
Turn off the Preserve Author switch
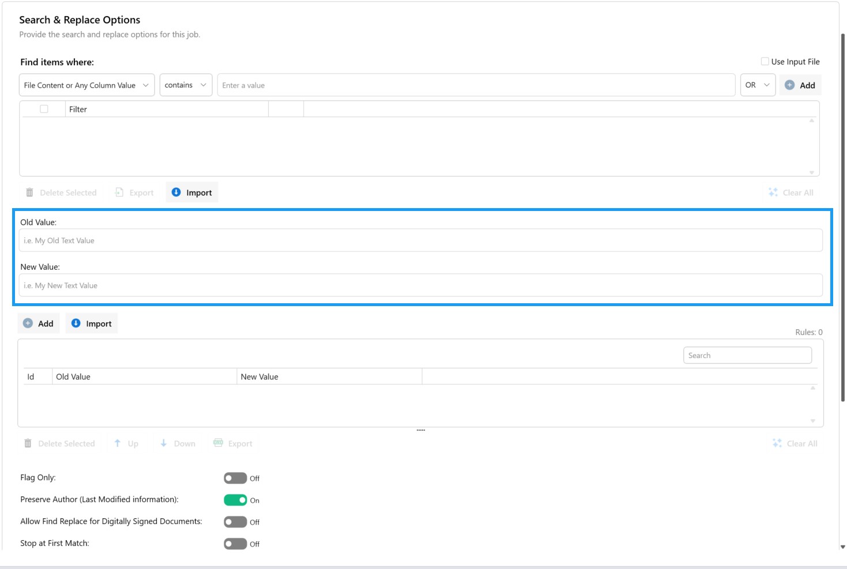pos(235,500)
